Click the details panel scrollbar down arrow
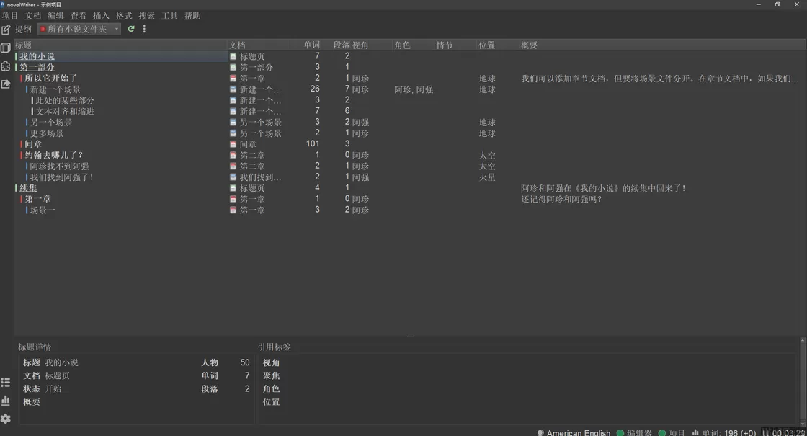The image size is (807, 436). pyautogui.click(x=803, y=424)
